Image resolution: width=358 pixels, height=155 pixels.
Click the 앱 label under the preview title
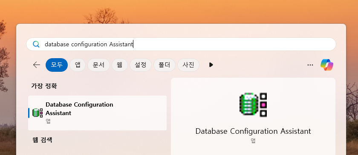(253, 141)
